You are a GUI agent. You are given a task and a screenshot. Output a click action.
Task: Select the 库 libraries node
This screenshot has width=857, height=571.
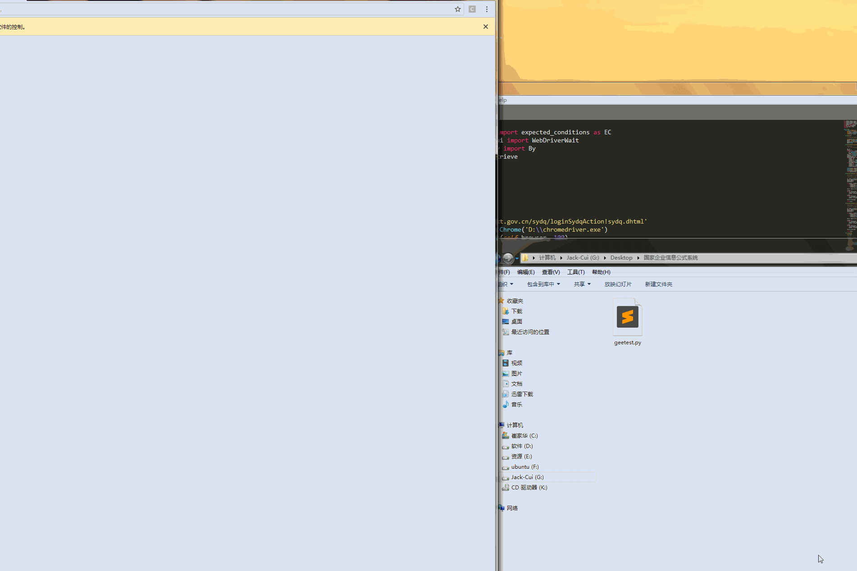(x=509, y=353)
